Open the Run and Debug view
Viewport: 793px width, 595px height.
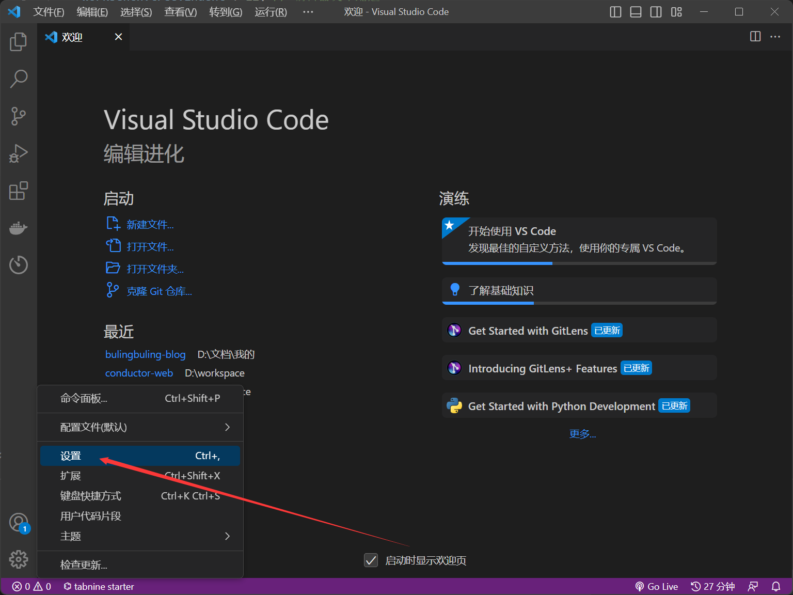[19, 153]
